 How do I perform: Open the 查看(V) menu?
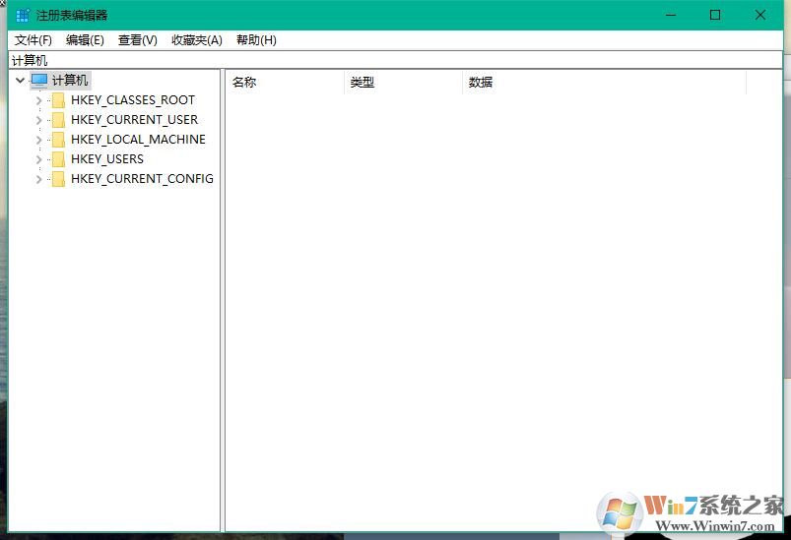(138, 40)
